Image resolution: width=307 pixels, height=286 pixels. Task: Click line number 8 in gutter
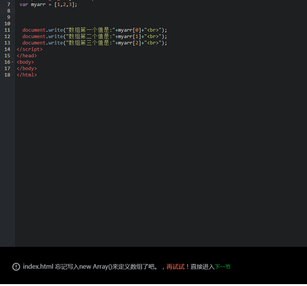pos(9,11)
